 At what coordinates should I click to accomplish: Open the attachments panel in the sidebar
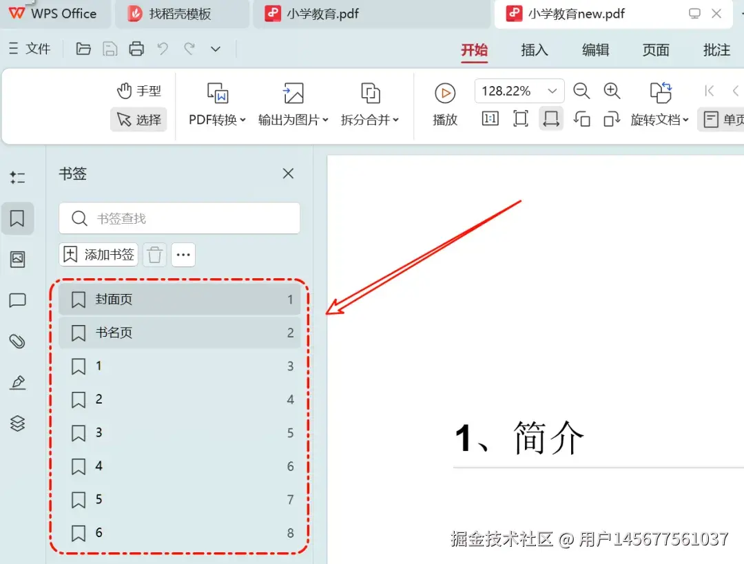click(x=18, y=342)
